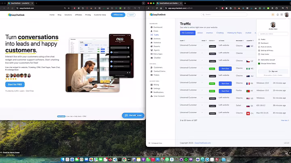Sort the table by the EMAIL column
The image size is (291, 163).
[204, 41]
